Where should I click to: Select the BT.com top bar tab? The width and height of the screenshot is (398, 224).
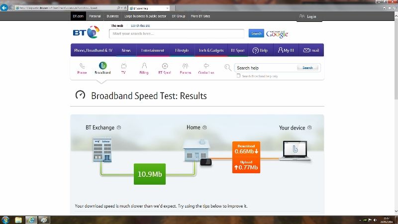pos(78,16)
